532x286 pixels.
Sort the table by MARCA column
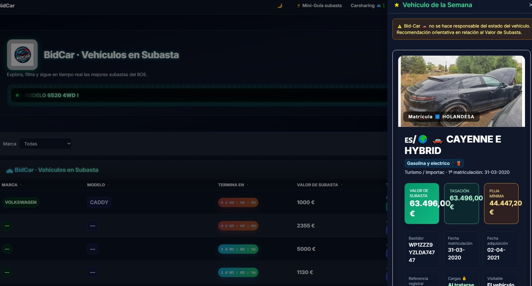[10, 185]
